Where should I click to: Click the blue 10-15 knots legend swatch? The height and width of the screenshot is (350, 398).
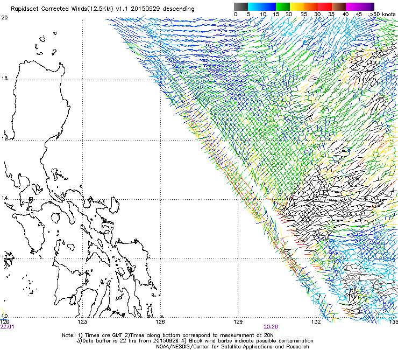click(x=269, y=6)
